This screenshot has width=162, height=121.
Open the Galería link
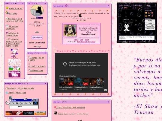tap(13, 14)
